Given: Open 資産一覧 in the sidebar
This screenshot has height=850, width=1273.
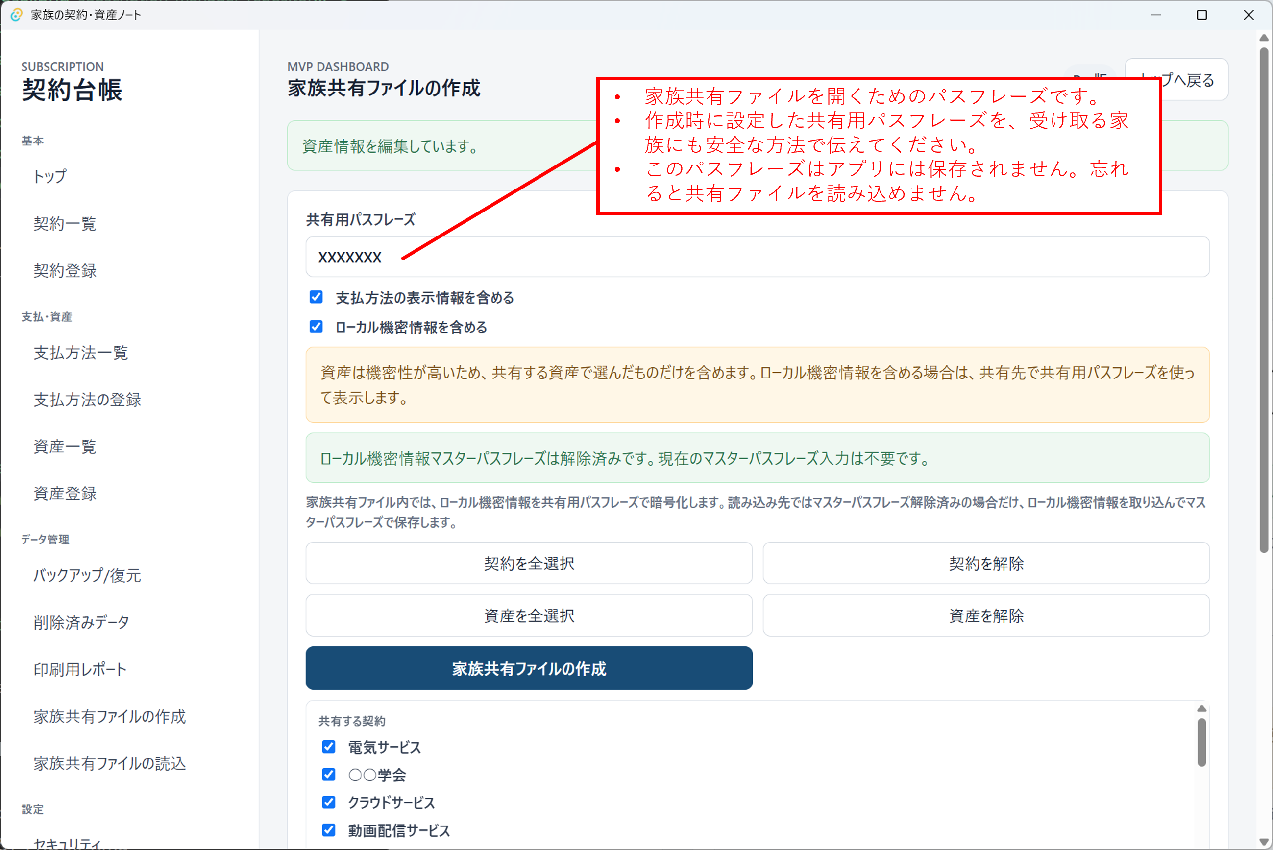Looking at the screenshot, I should pyautogui.click(x=65, y=447).
